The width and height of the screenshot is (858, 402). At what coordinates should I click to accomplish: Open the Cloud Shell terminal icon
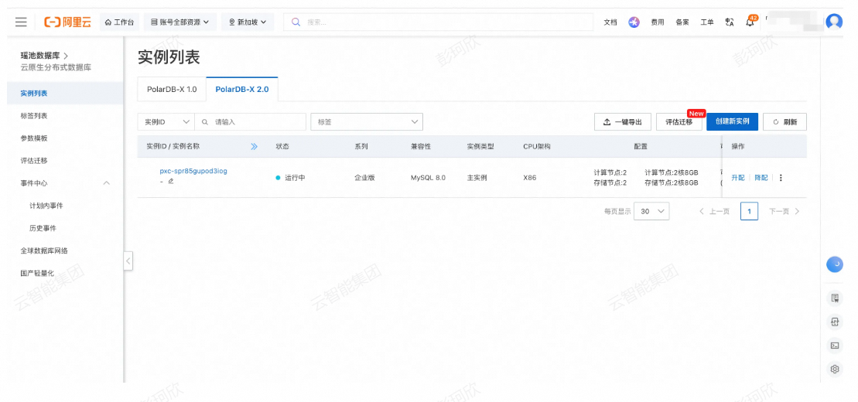[835, 345]
